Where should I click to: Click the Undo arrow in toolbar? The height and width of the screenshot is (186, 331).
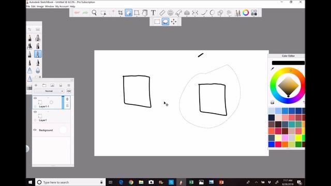(x=77, y=12)
